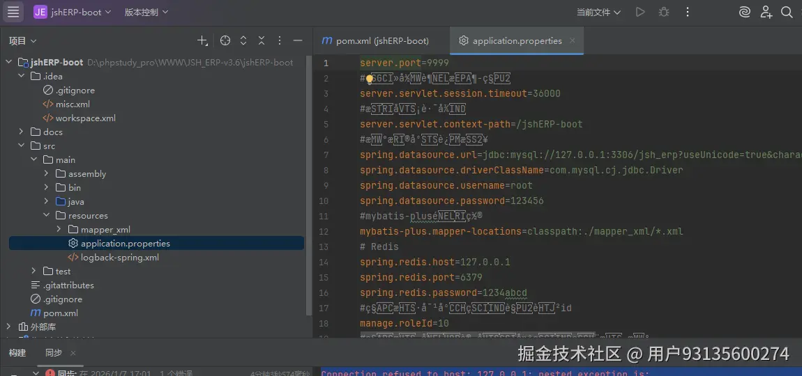This screenshot has height=376, width=802.
Task: Open the hamburger main menu
Action: click(x=13, y=12)
